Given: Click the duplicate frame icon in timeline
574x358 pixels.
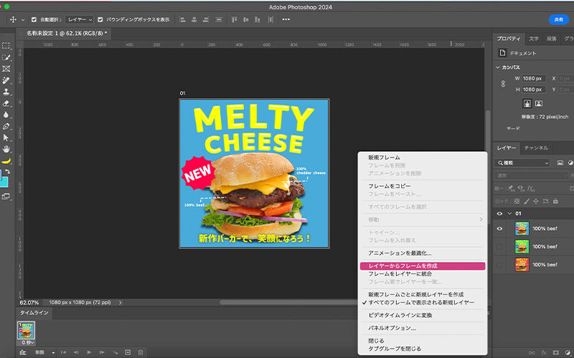Looking at the screenshot, I should [128, 352].
